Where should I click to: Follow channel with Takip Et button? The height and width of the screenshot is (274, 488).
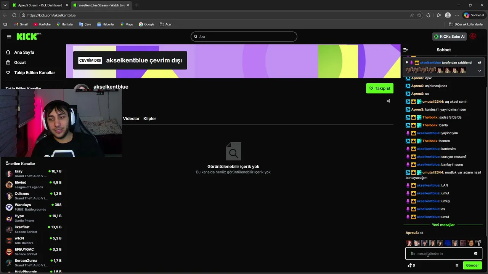(380, 88)
